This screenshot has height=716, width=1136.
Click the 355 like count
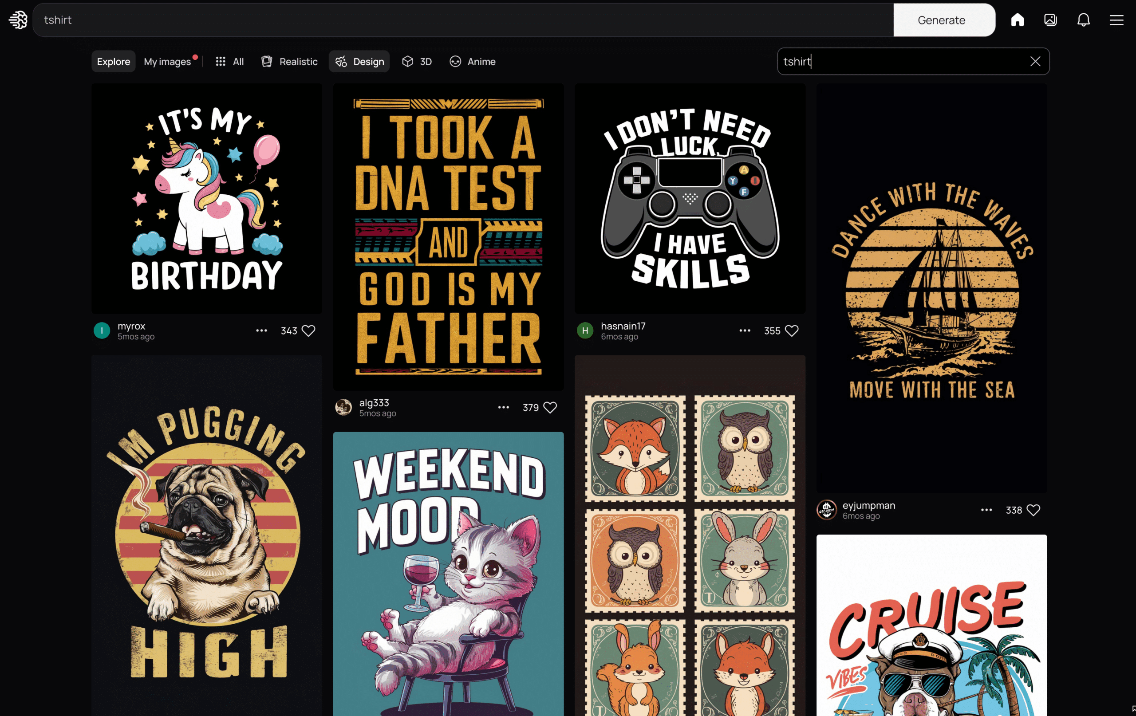coord(772,330)
